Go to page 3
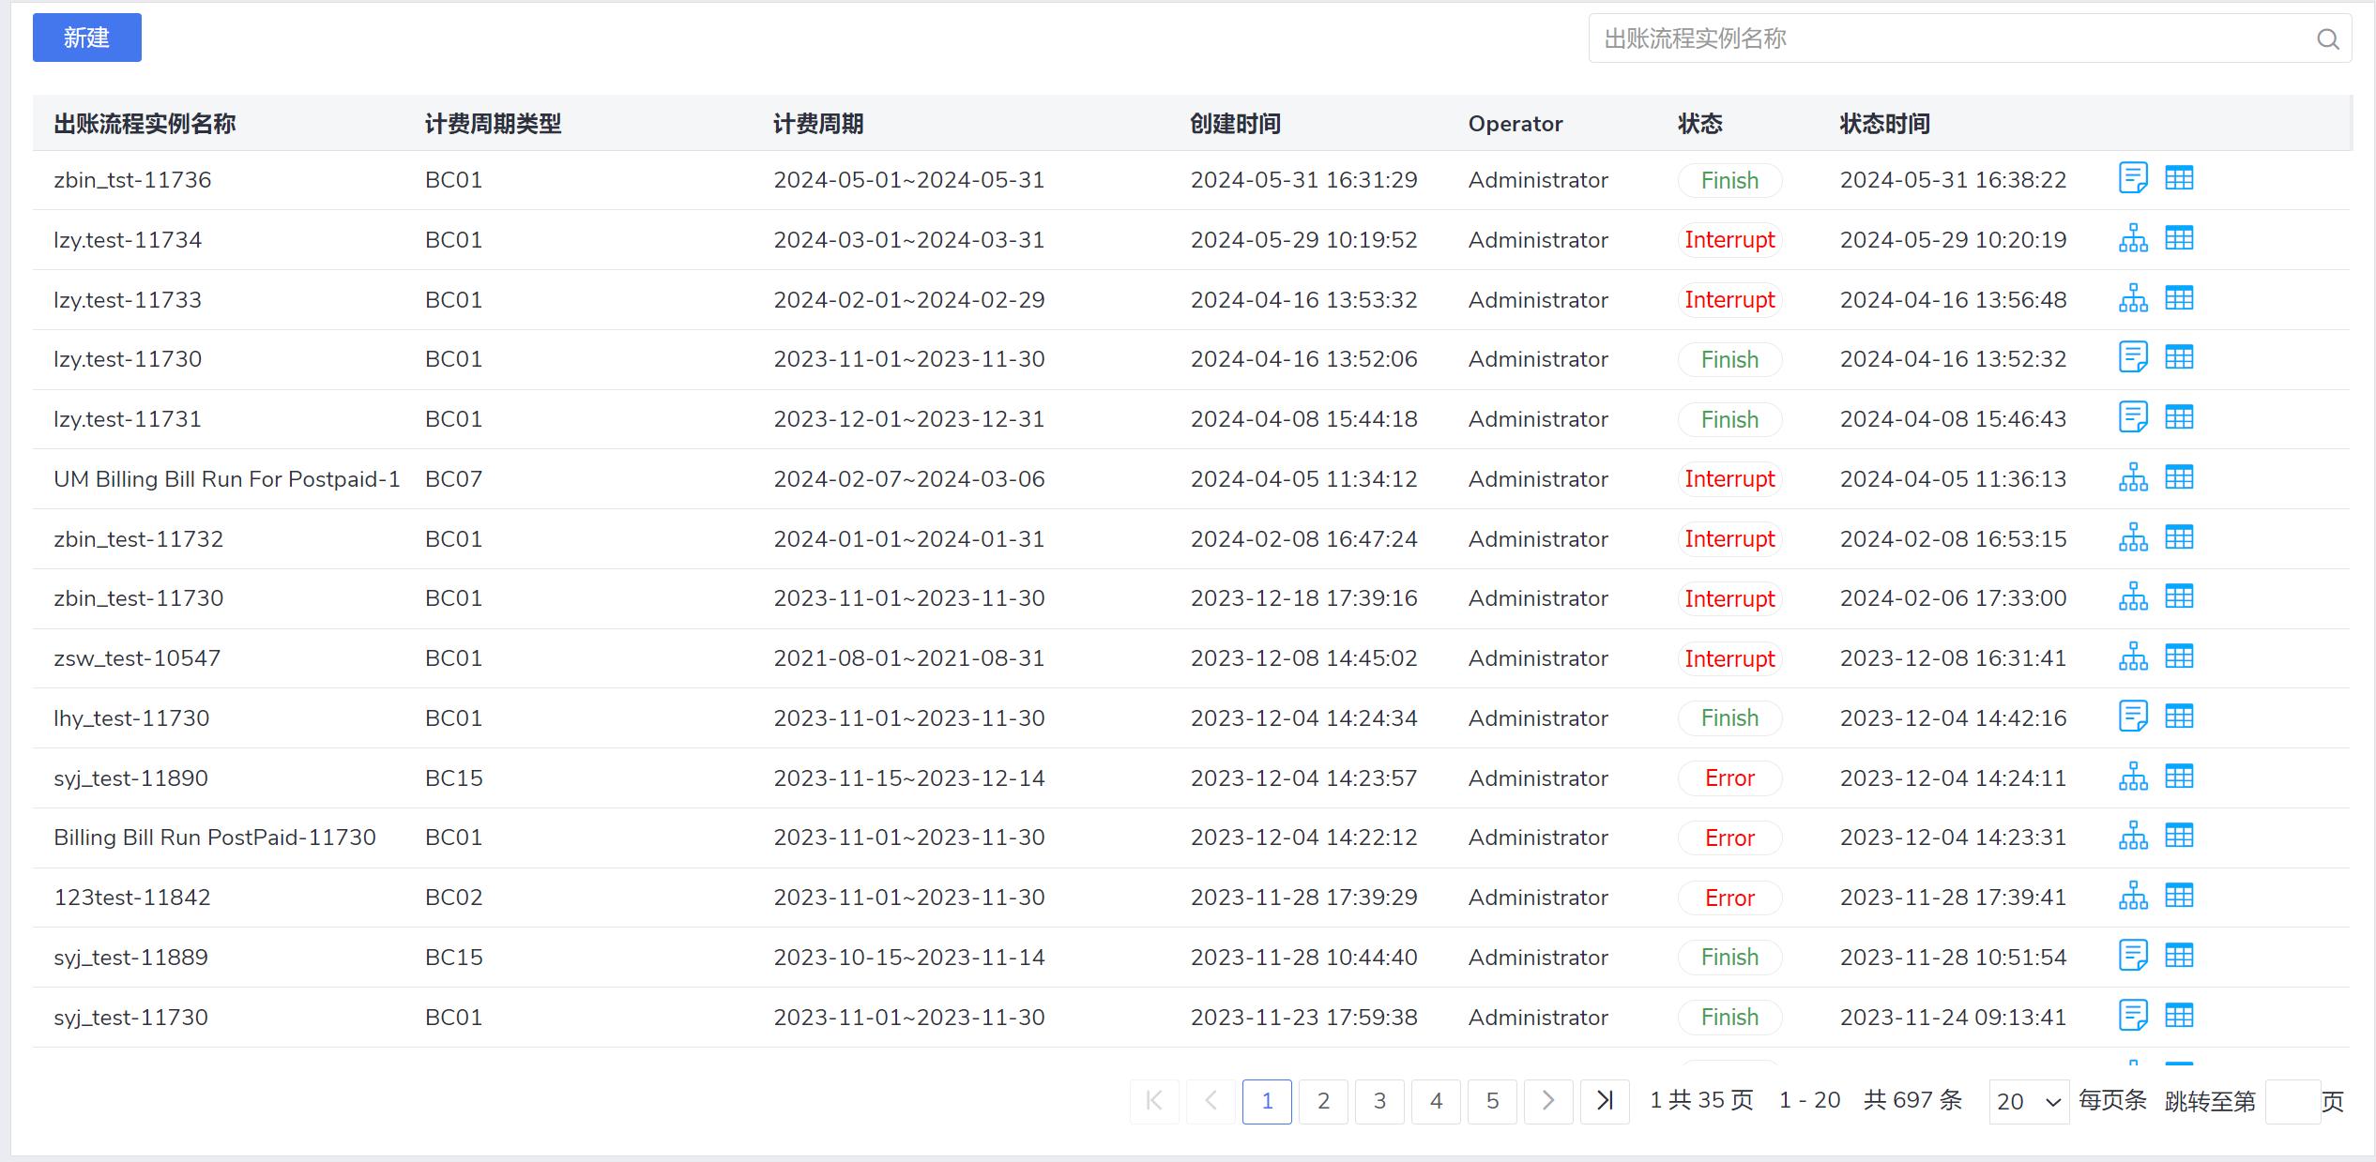The width and height of the screenshot is (2376, 1162). click(1379, 1101)
